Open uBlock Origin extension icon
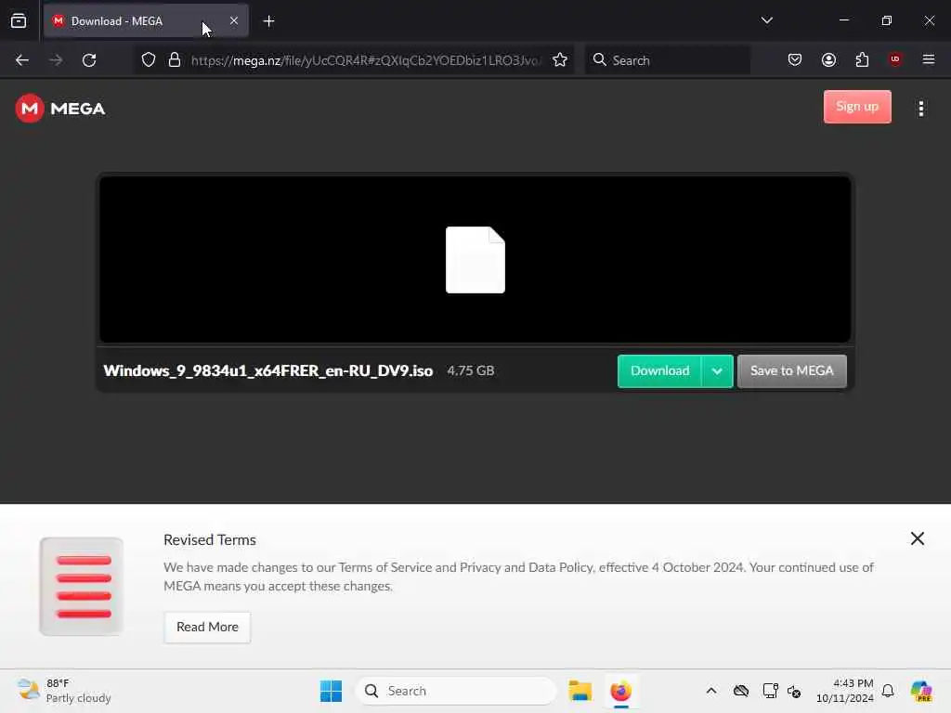Viewport: 951px width, 713px height. pyautogui.click(x=895, y=59)
